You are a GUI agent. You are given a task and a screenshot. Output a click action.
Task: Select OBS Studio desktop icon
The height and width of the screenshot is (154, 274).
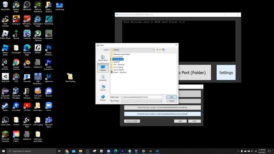coord(27,6)
